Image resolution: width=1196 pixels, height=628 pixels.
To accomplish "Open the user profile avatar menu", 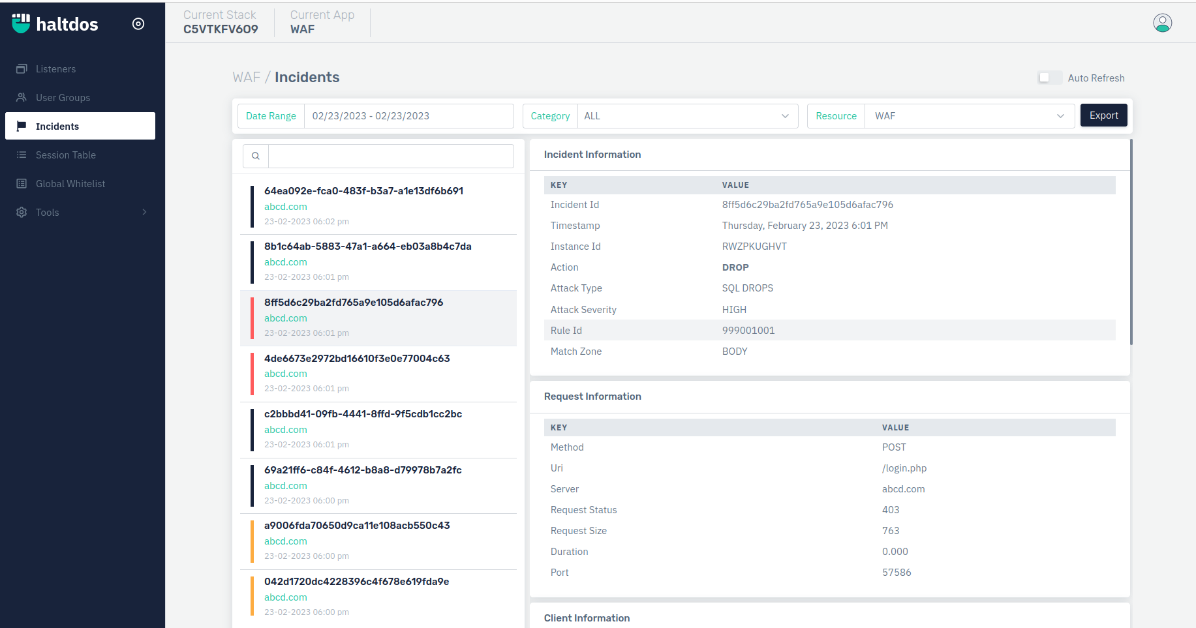I will coord(1162,23).
